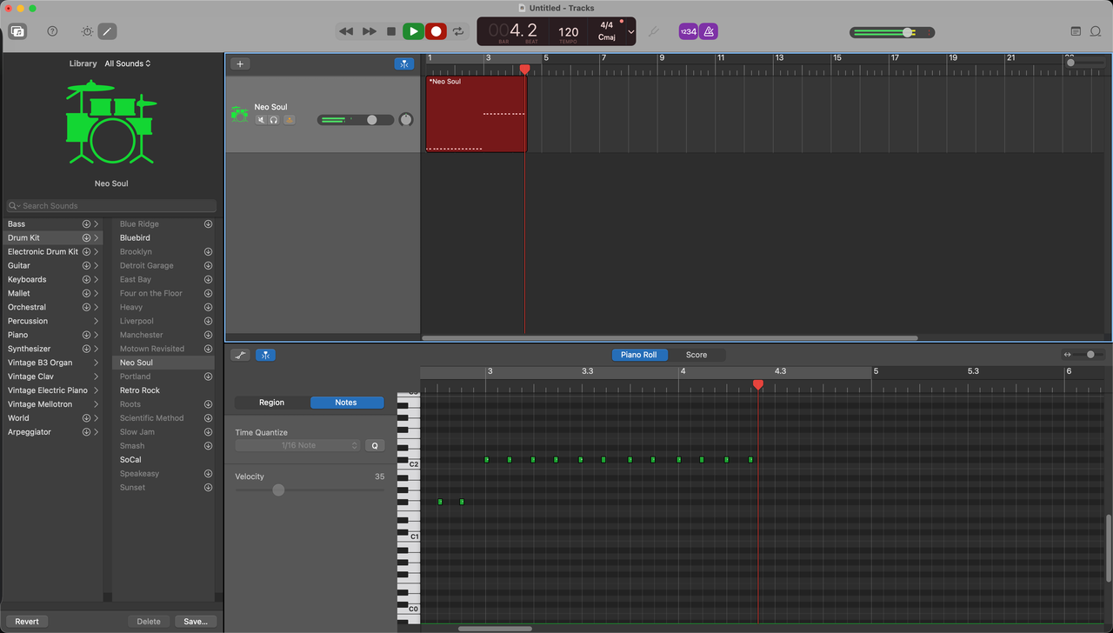1113x633 pixels.
Task: Click the Save... button in Library
Action: (196, 622)
